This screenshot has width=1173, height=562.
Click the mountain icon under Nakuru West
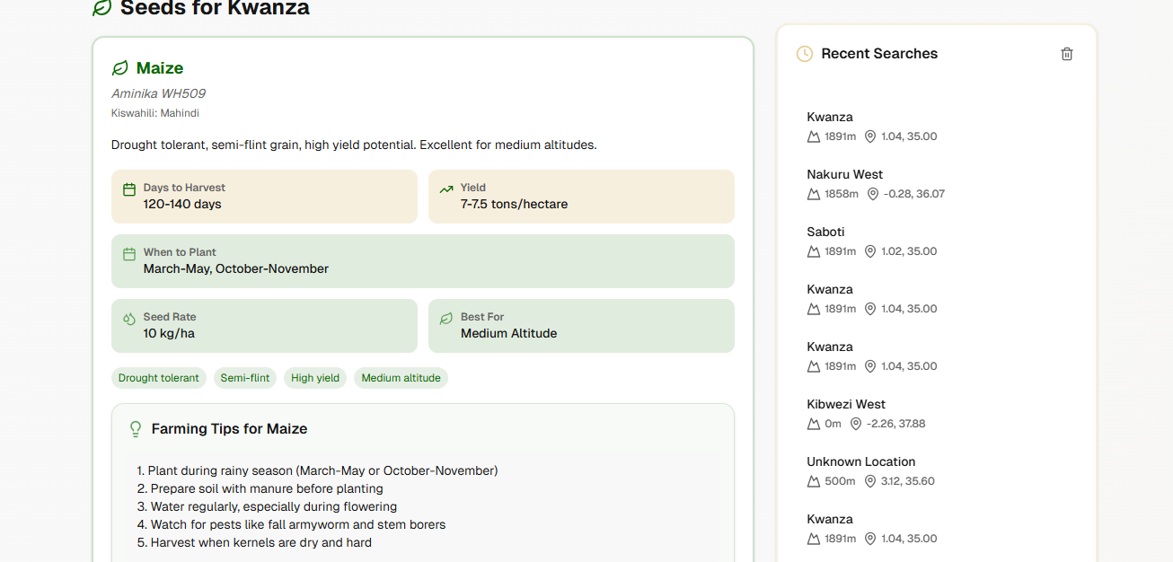pos(814,194)
